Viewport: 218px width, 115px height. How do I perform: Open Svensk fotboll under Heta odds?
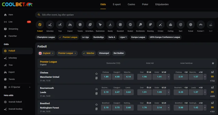coord(17,102)
